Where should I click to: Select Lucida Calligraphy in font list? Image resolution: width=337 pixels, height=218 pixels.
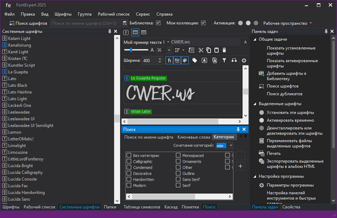(x=26, y=173)
